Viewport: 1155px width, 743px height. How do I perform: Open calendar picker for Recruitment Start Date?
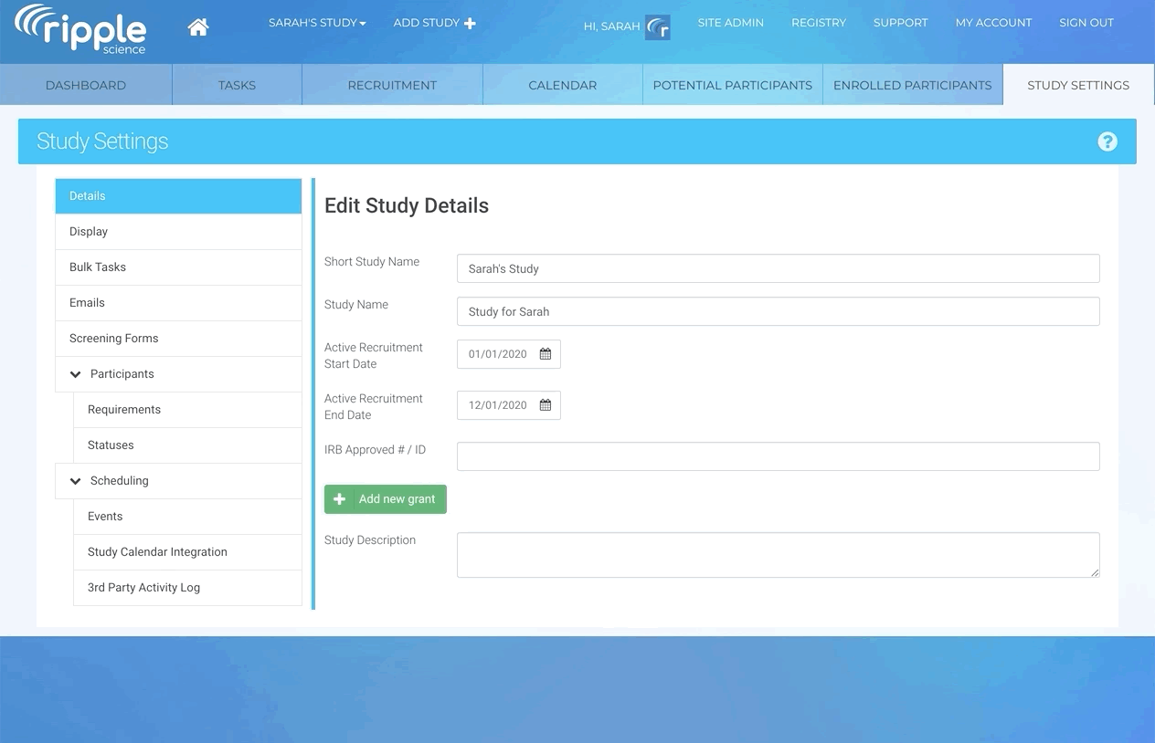point(546,354)
